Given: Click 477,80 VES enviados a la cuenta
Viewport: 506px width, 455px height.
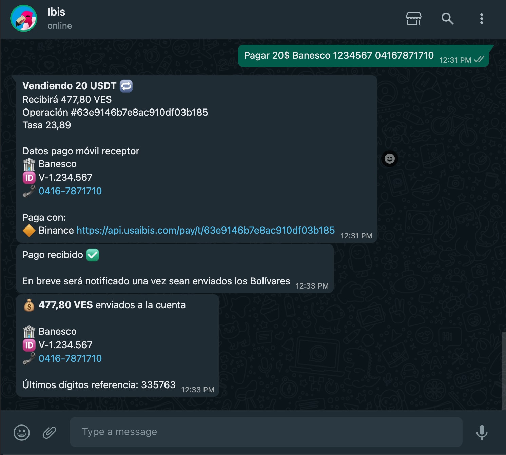Looking at the screenshot, I should click(112, 305).
